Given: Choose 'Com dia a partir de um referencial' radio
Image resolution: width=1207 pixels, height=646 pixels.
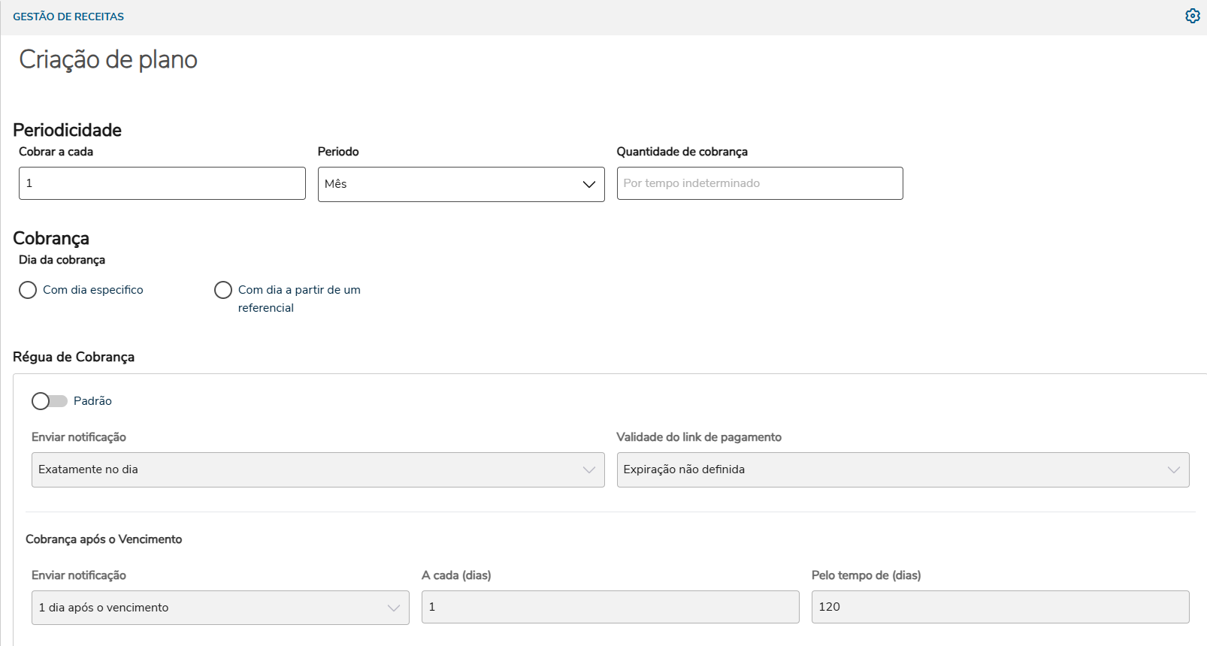Looking at the screenshot, I should 223,290.
